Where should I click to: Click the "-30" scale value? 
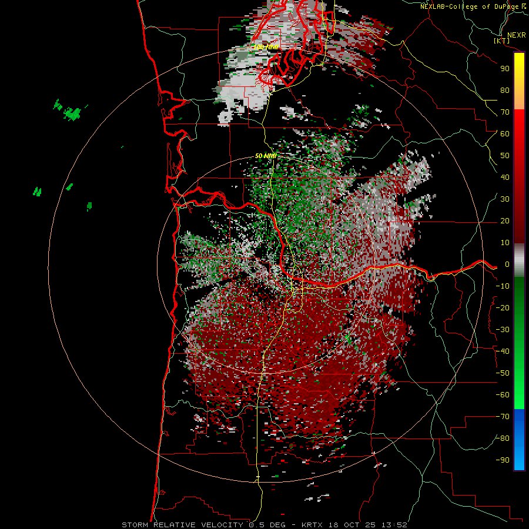pos(503,330)
